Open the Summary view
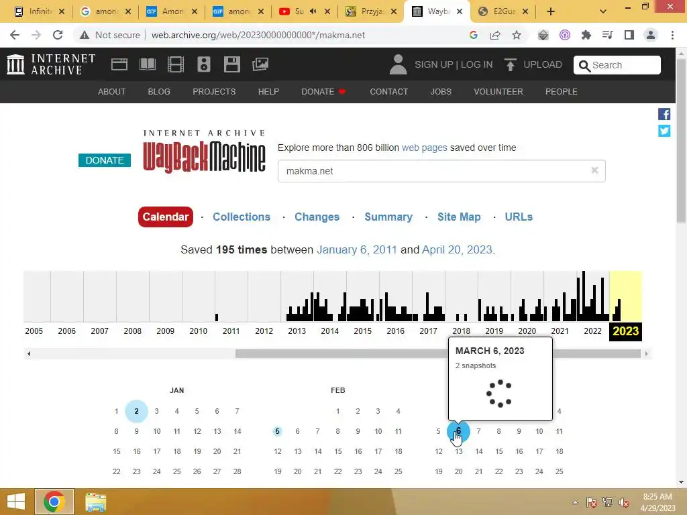The width and height of the screenshot is (687, 515). tap(388, 217)
